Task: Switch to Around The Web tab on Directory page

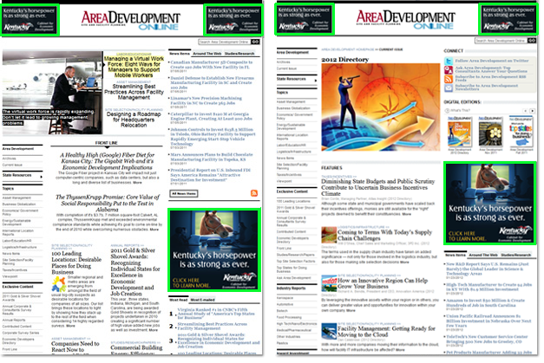Action: click(483, 255)
